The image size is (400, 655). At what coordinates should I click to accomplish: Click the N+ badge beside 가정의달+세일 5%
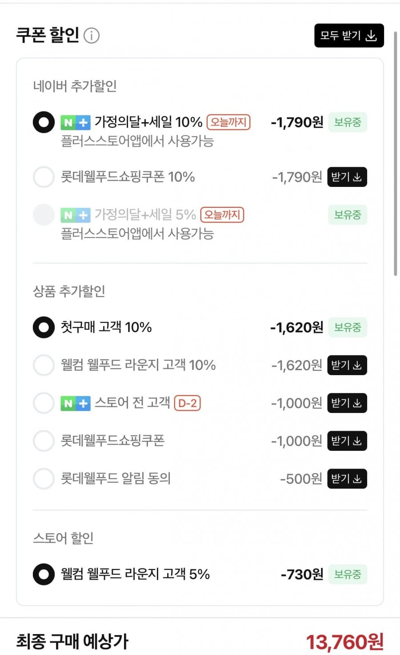point(76,215)
